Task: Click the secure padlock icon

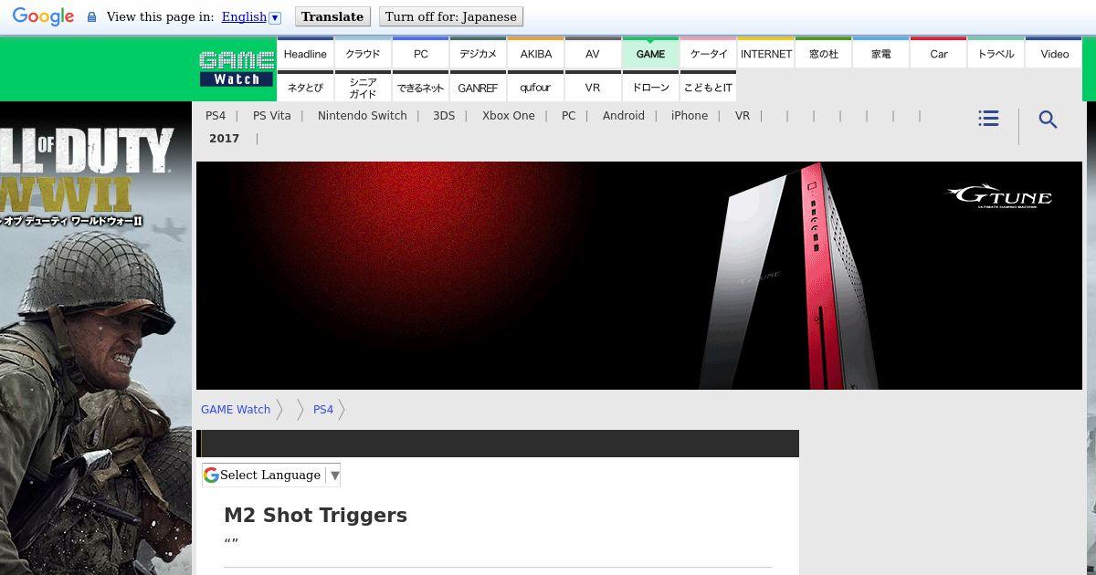Action: click(x=91, y=17)
